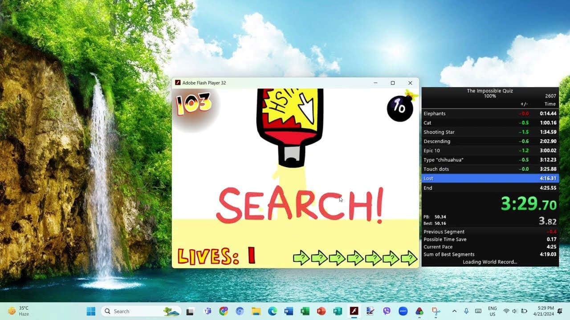Click the Current Pace row
The height and width of the screenshot is (320, 570).
(490, 247)
